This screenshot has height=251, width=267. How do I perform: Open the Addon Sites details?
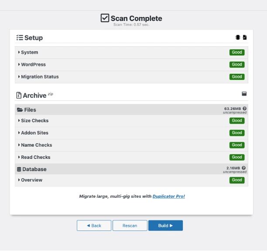34,133
